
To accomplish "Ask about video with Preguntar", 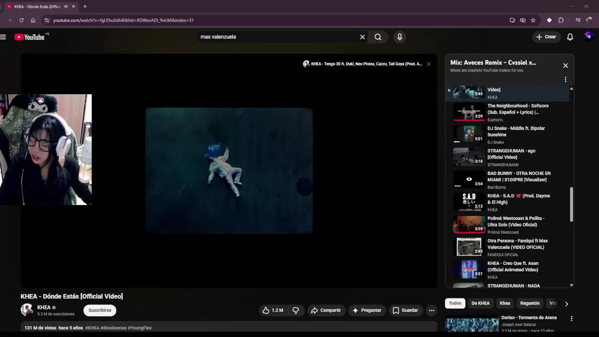I will pos(367,310).
